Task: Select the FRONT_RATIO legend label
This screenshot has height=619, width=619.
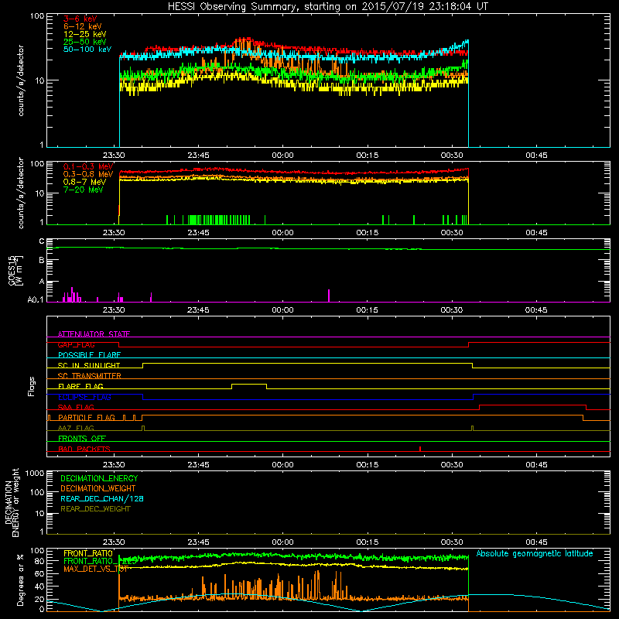Action: coord(88,553)
